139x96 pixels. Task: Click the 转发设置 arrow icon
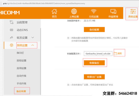12,38
